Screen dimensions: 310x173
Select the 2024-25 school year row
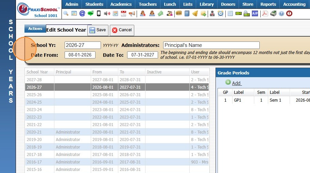tap(117, 102)
